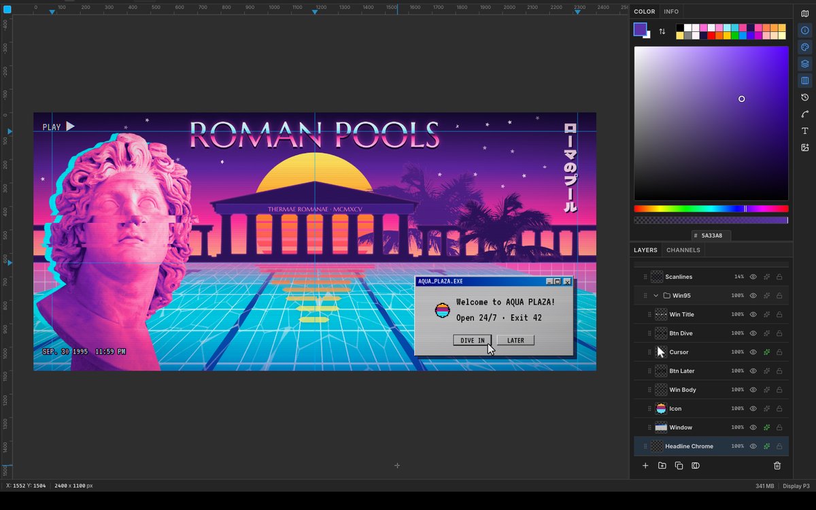The width and height of the screenshot is (816, 510).
Task: Toggle the columns panel sidebar icon
Action: click(x=805, y=81)
